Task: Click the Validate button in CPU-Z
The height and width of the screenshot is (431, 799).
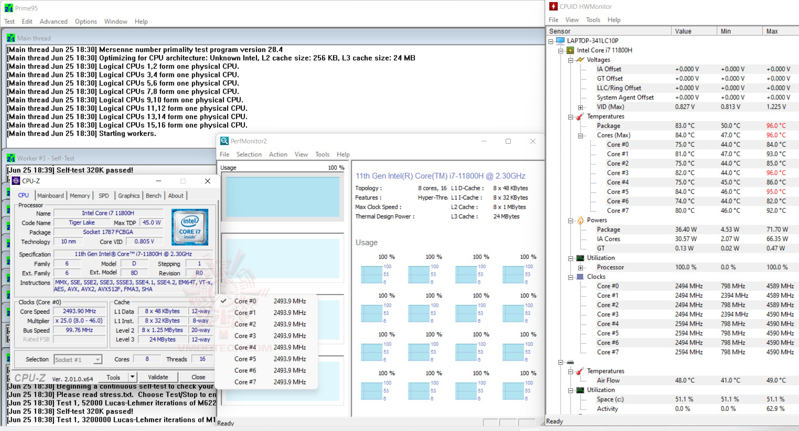Action: pos(158,377)
